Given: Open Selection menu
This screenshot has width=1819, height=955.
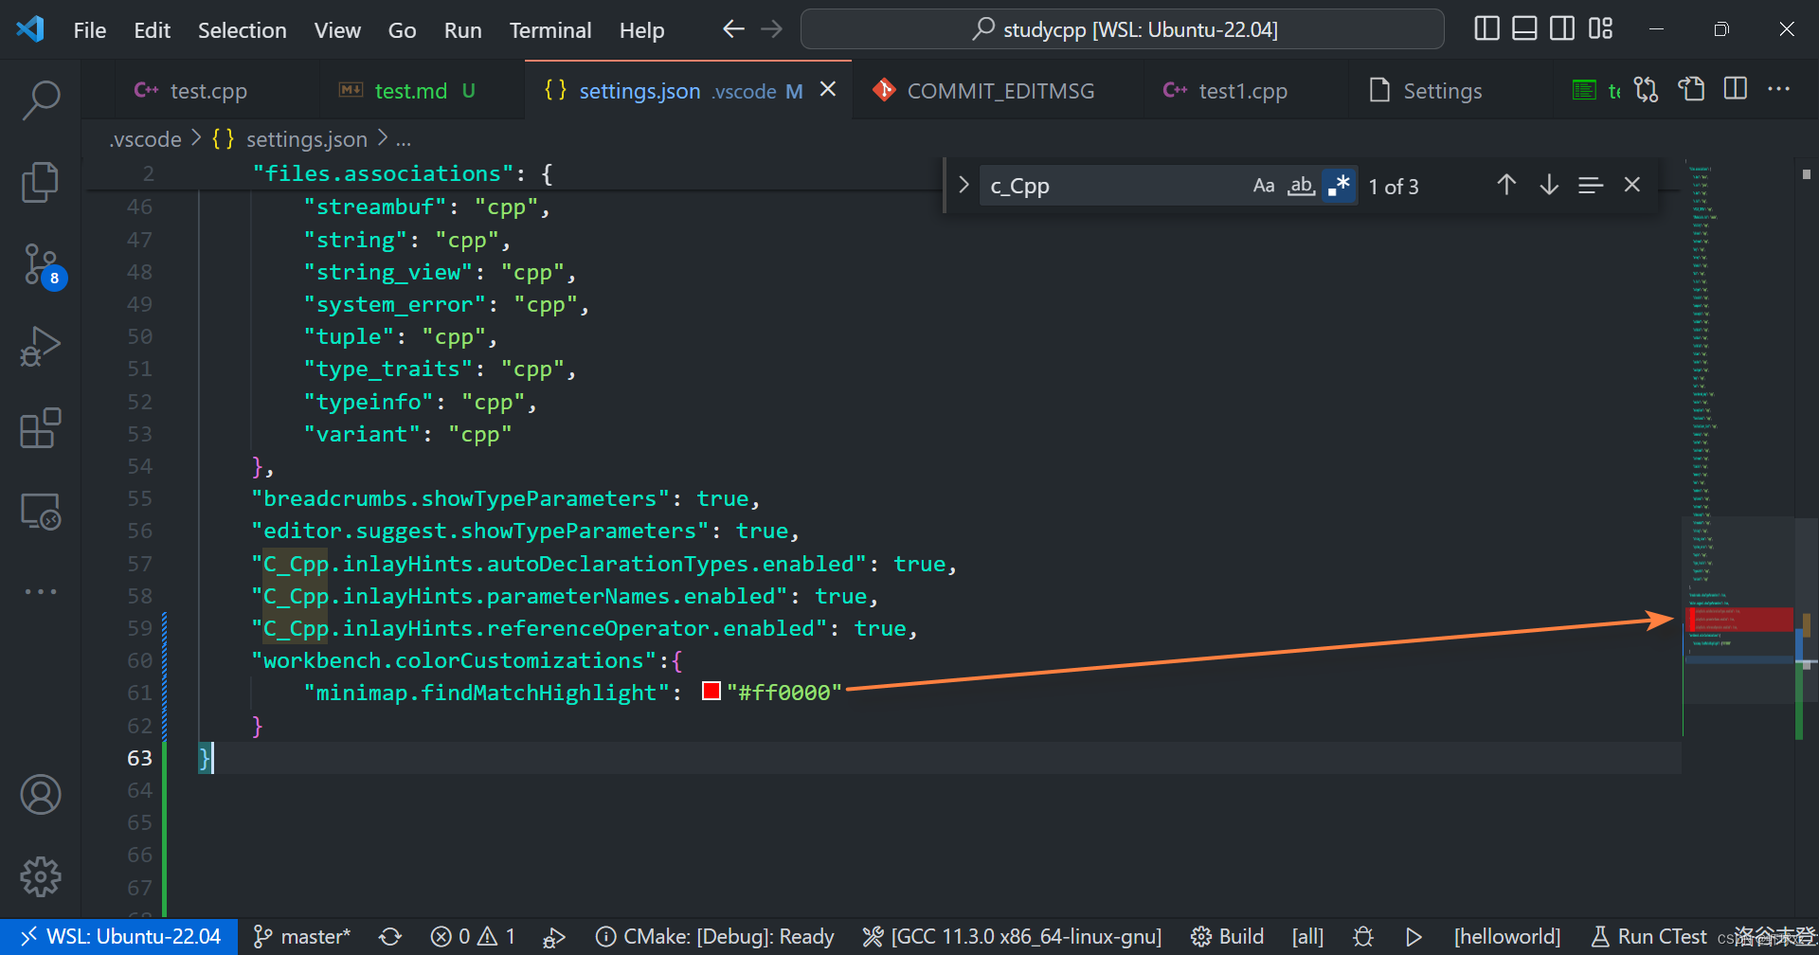Looking at the screenshot, I should click(x=243, y=30).
